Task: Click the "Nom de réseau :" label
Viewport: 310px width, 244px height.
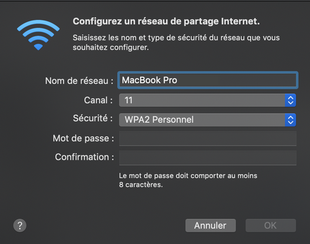Action: [79, 81]
